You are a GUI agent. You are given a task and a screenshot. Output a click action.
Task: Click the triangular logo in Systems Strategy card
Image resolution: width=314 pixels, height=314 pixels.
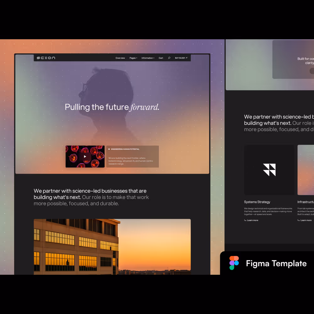pyautogui.click(x=269, y=170)
